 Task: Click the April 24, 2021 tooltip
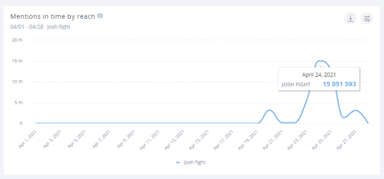coord(319,79)
